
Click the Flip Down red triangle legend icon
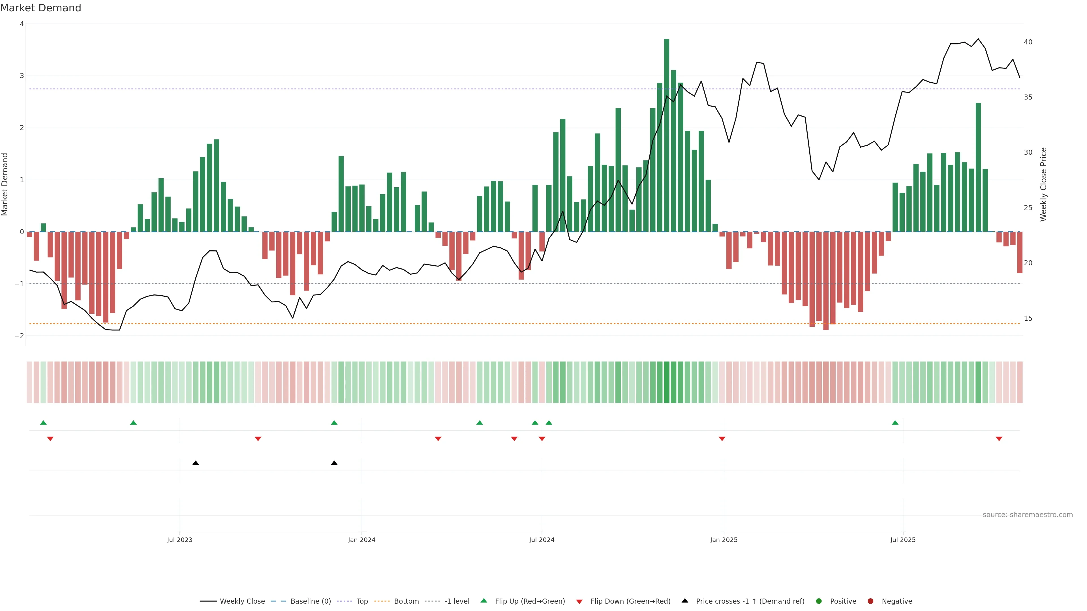point(579,602)
